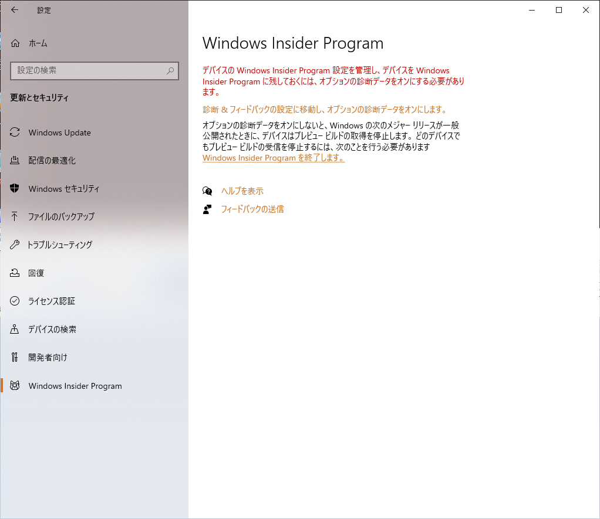The width and height of the screenshot is (600, 519).
Task: Click the Windows Insider Program page title
Action: click(x=293, y=43)
